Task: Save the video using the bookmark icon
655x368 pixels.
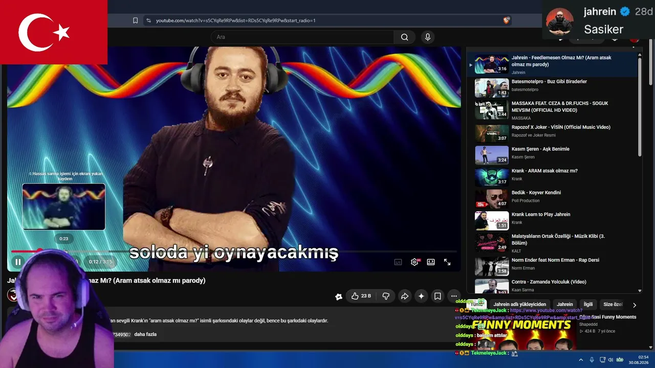Action: [438, 296]
